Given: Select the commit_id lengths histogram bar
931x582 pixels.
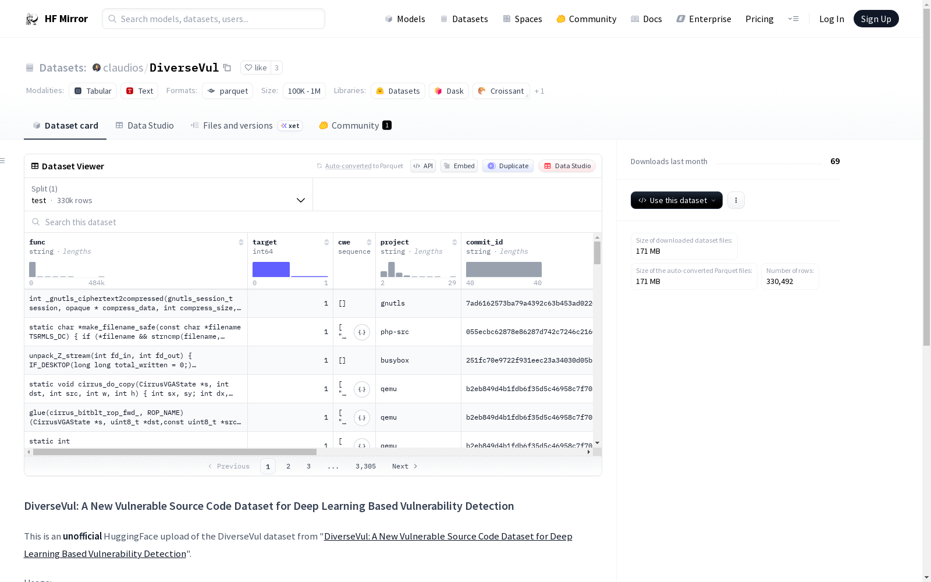Looking at the screenshot, I should (504, 269).
